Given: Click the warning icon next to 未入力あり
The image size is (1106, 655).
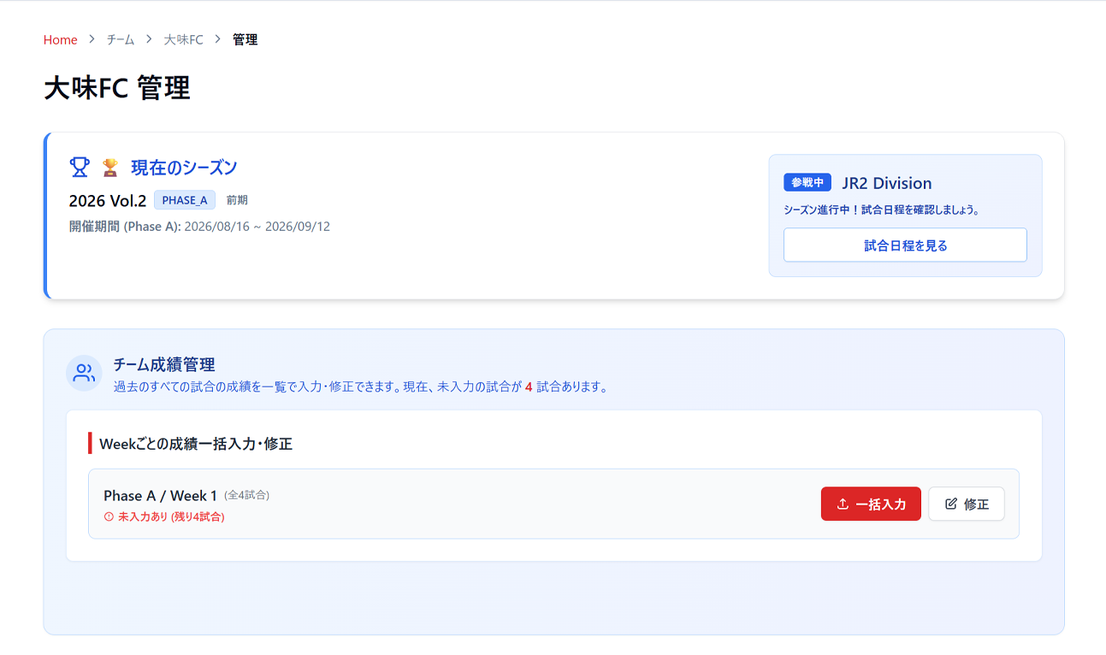Looking at the screenshot, I should click(x=109, y=516).
